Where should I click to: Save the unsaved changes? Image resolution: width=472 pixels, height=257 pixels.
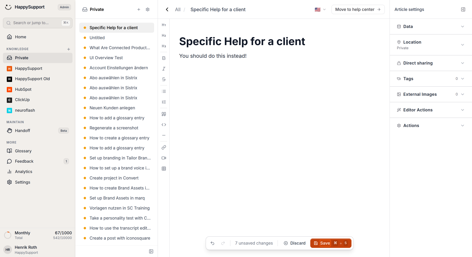[x=331, y=243]
